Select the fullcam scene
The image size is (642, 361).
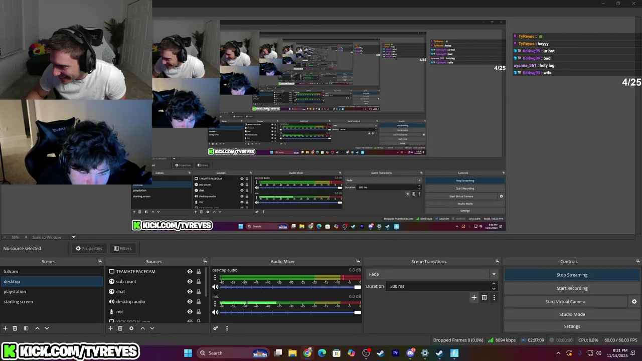[x=52, y=271]
